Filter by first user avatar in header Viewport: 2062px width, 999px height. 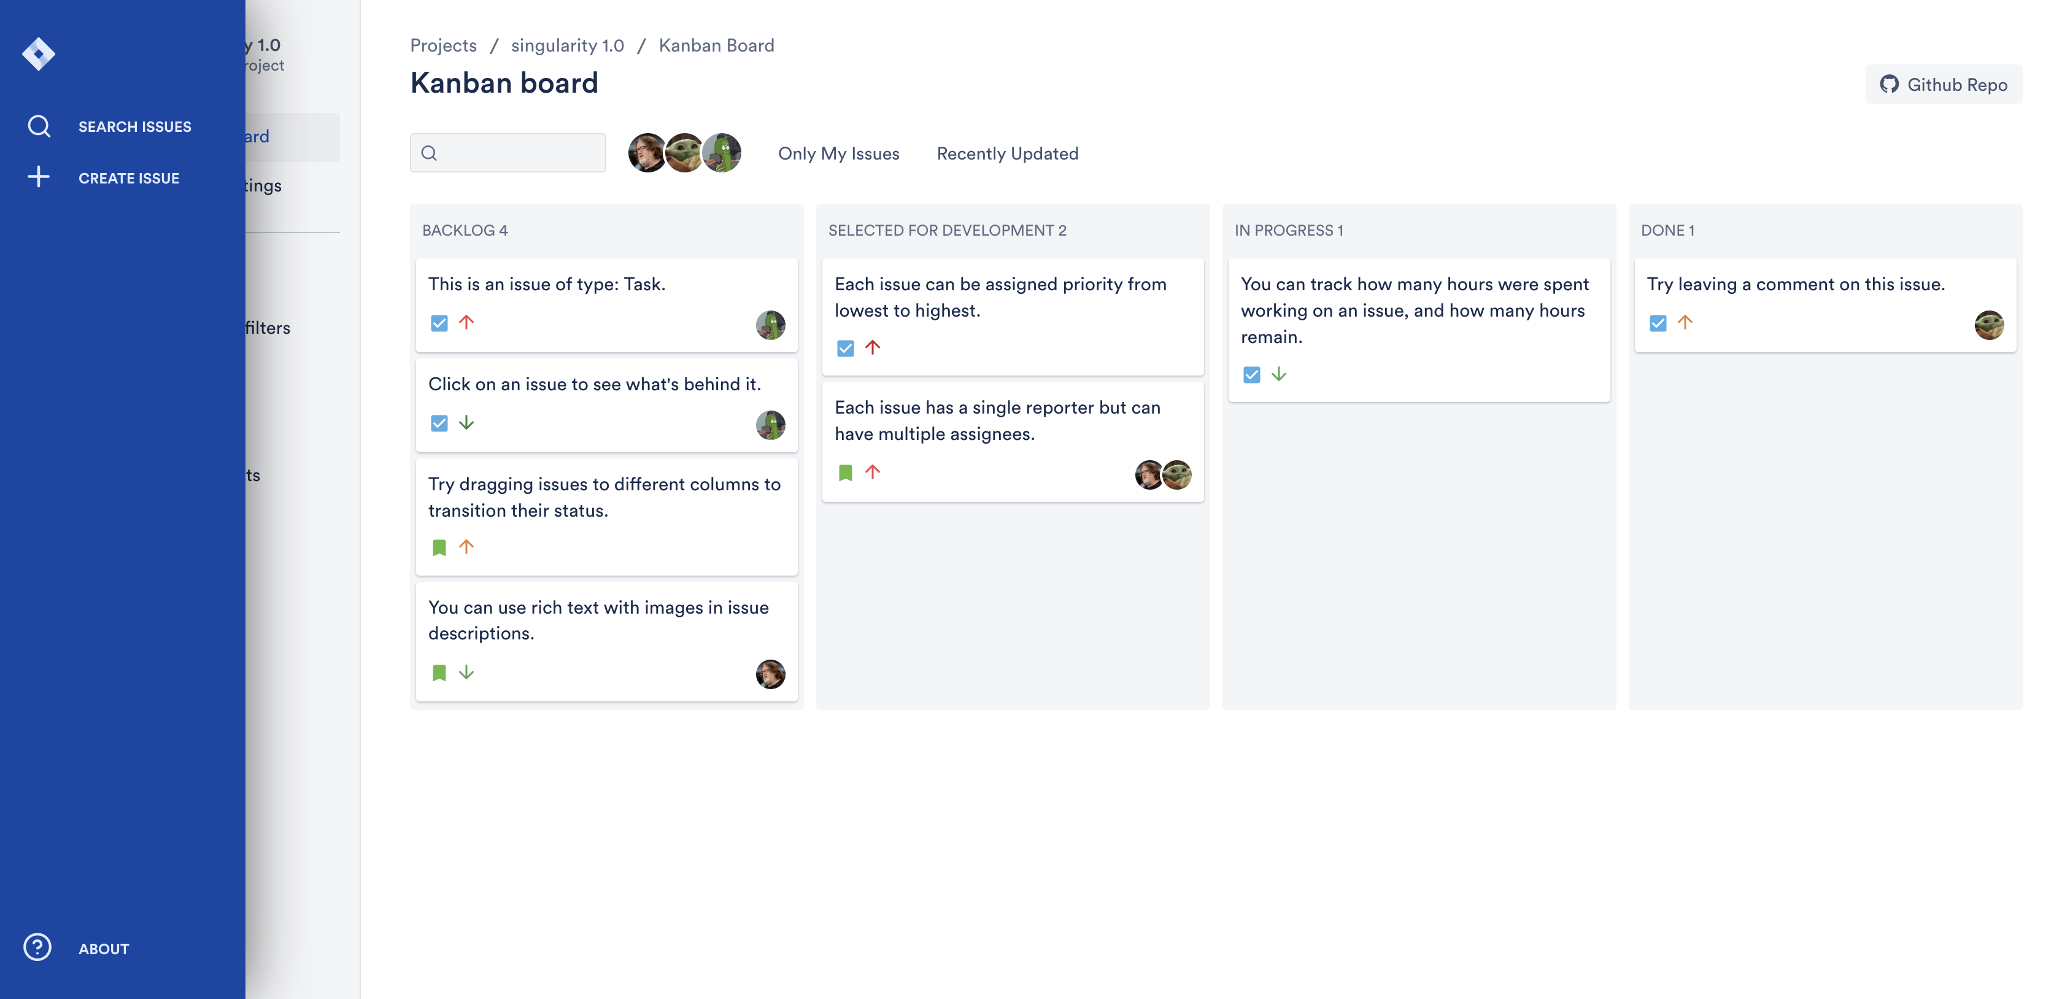click(647, 153)
